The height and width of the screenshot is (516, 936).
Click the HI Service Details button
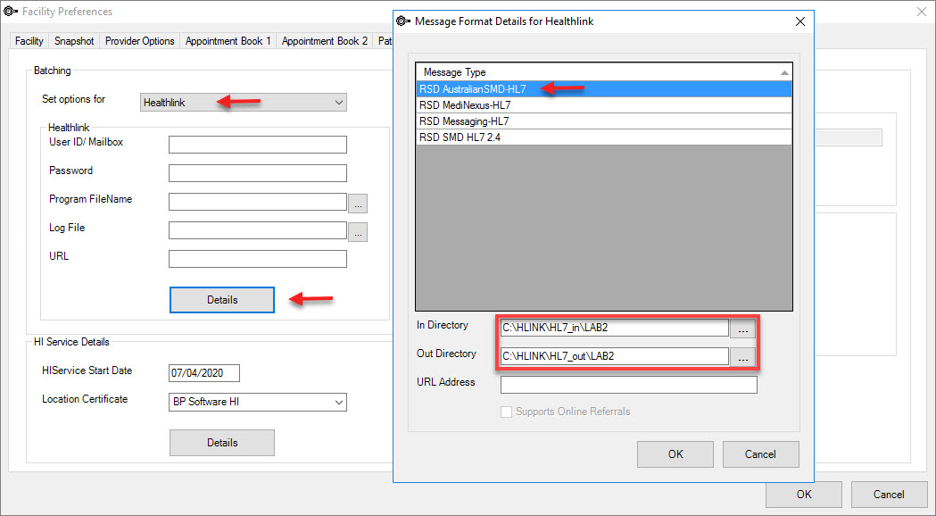(x=222, y=443)
